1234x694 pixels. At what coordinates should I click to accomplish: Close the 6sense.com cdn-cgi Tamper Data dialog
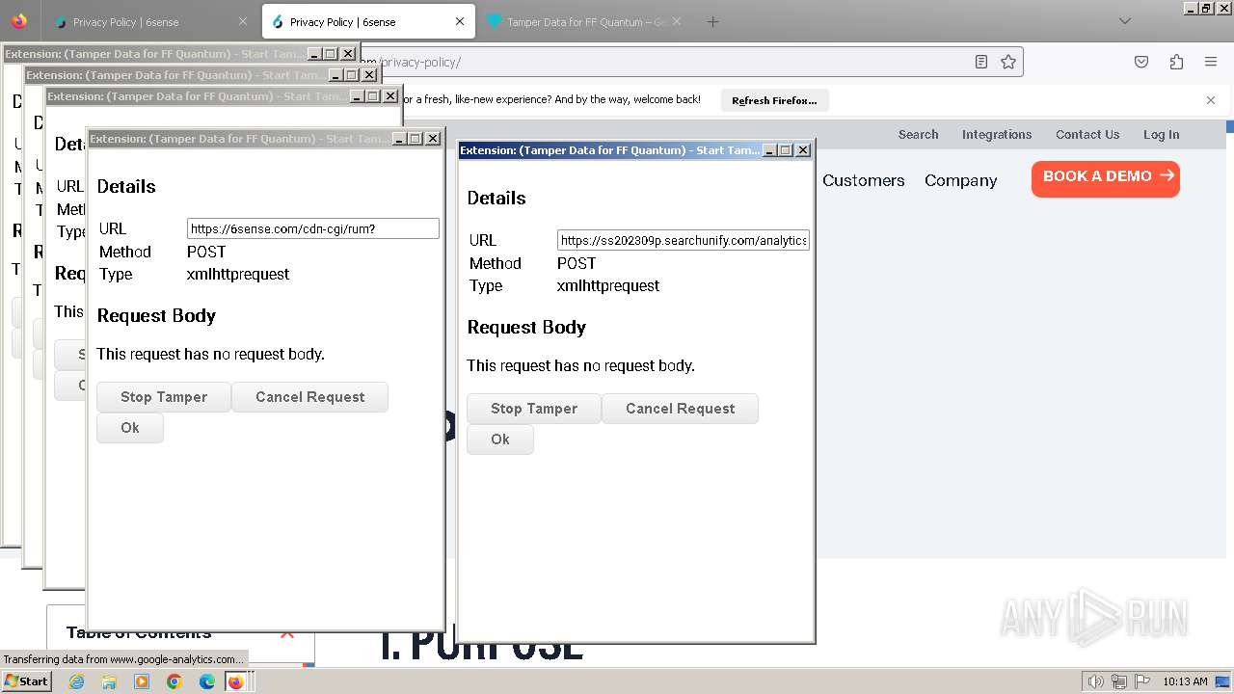[433, 139]
